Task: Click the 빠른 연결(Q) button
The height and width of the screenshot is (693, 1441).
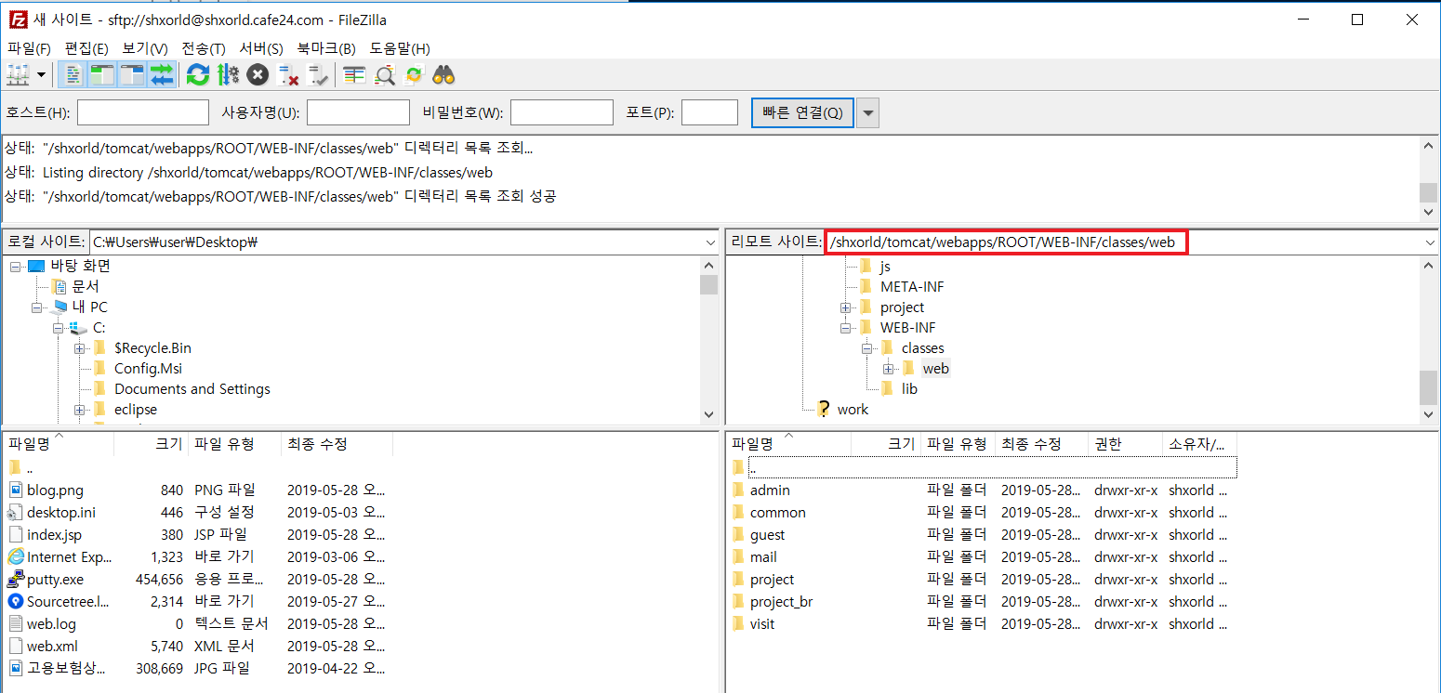Action: coord(802,112)
